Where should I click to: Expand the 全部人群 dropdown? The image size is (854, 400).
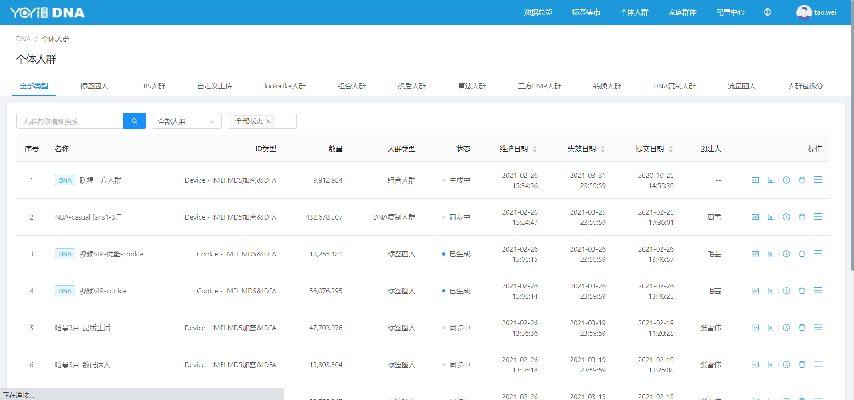click(x=186, y=121)
